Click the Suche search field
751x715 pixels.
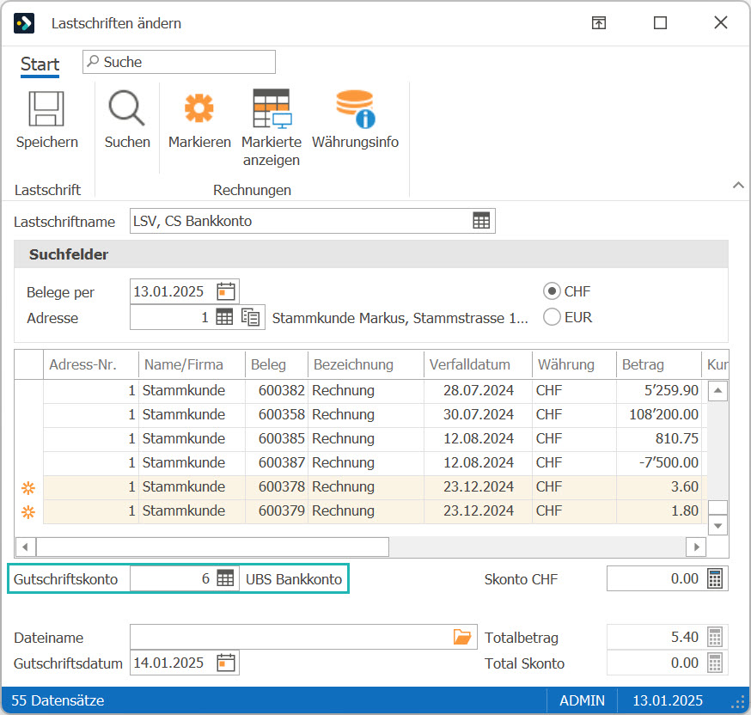tap(179, 62)
